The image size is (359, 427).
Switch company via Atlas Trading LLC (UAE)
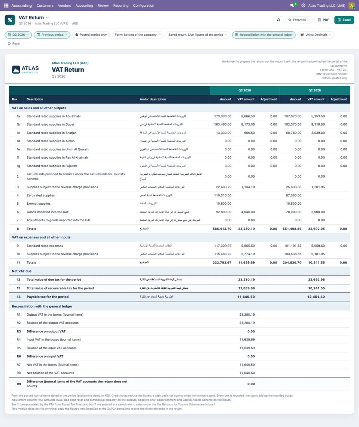coord(327,6)
